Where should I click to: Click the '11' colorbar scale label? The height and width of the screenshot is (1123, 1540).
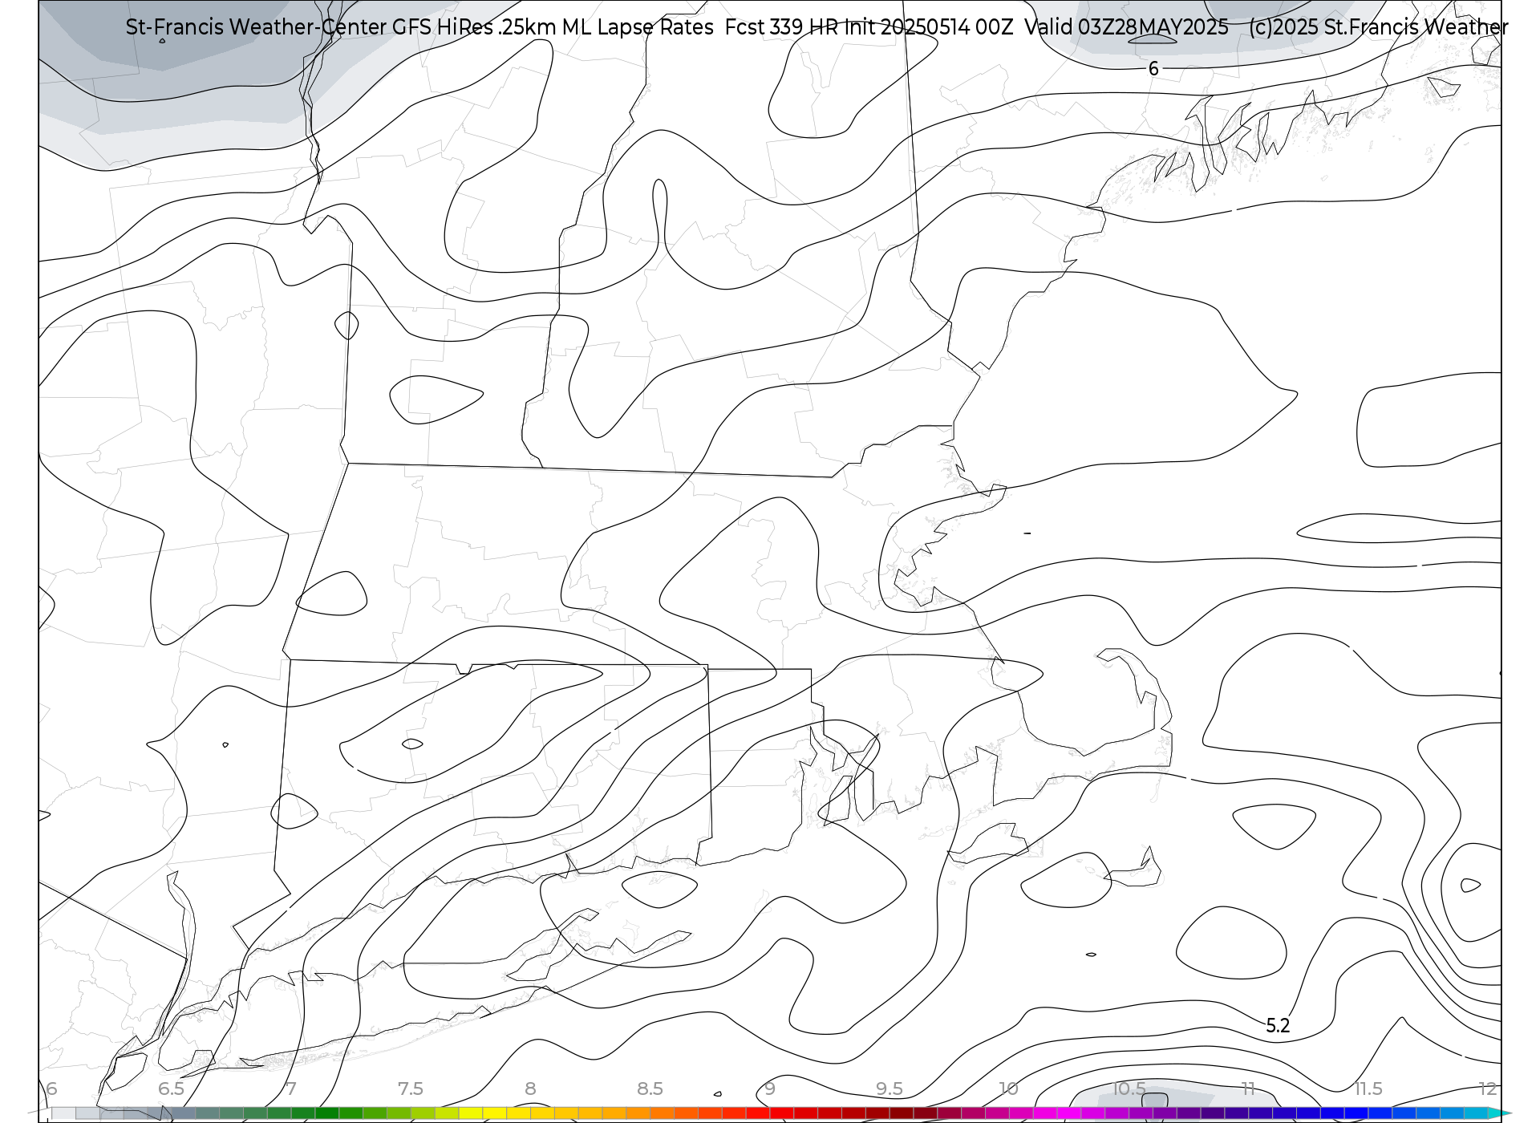tap(1248, 1089)
